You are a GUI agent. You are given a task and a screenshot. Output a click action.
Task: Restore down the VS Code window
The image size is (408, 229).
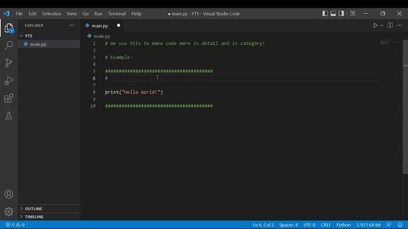pyautogui.click(x=382, y=13)
